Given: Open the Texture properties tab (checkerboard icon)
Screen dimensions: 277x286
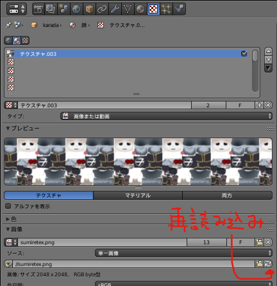Looking at the screenshot, I should (153, 9).
